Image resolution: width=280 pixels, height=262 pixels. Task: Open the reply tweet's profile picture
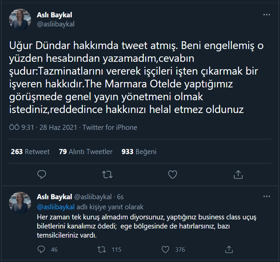click(21, 202)
